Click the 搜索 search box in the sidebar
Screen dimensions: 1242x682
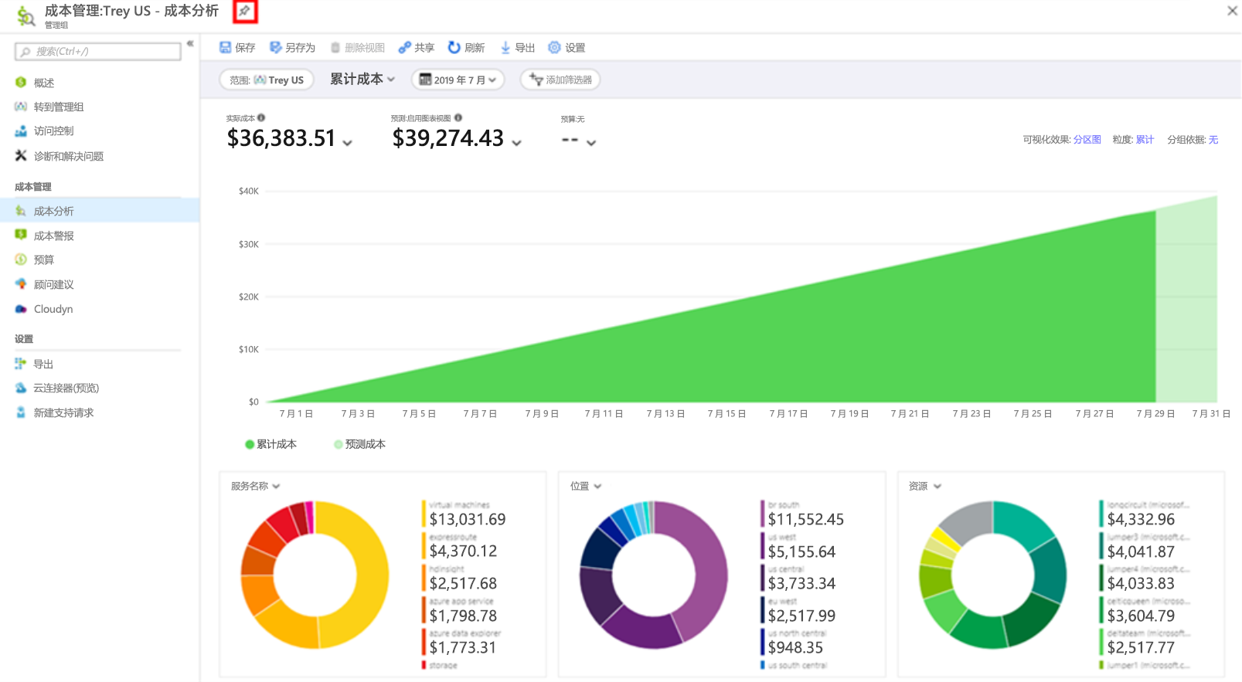[x=98, y=52]
